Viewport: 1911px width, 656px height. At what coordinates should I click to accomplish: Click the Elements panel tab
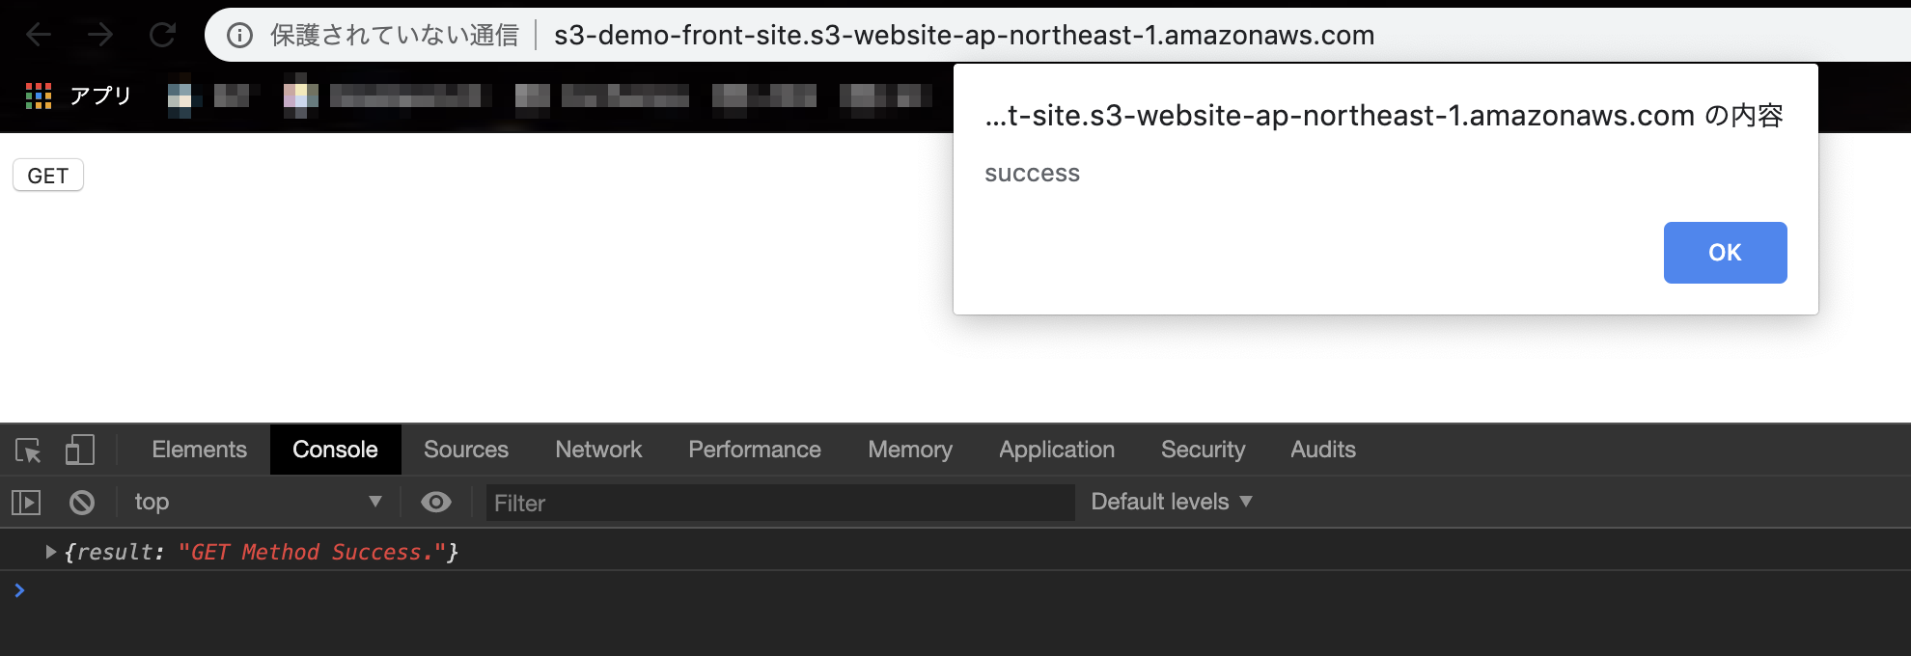pos(198,450)
